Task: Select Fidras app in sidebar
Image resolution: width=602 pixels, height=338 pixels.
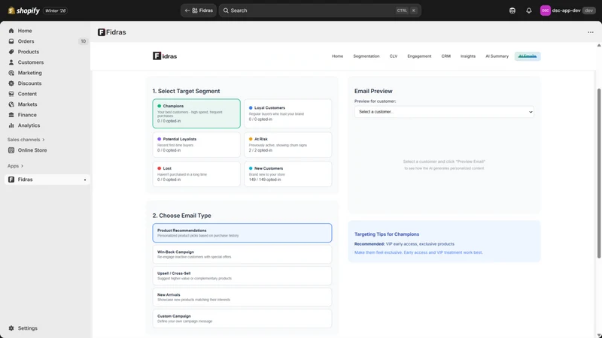Action: coord(25,180)
